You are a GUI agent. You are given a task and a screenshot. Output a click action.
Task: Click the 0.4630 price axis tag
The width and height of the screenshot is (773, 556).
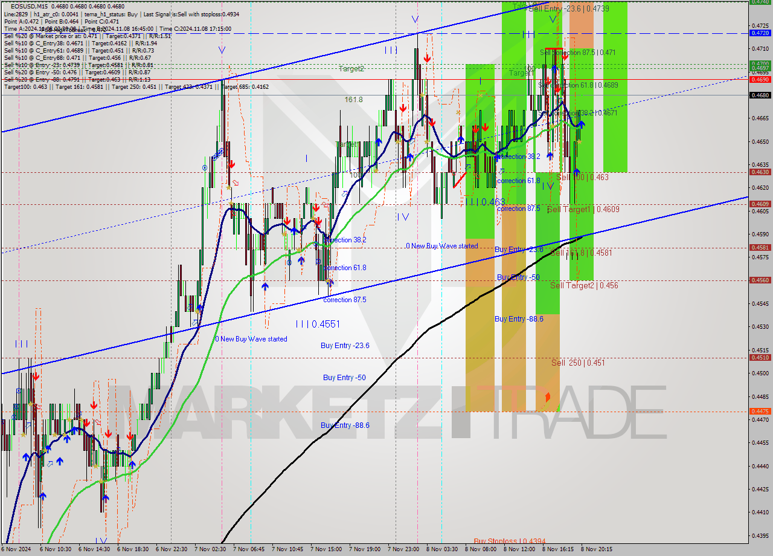(x=760, y=172)
